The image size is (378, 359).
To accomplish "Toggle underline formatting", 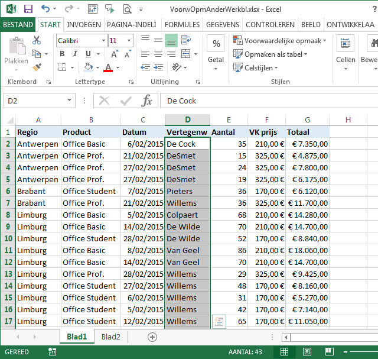I will (x=88, y=54).
